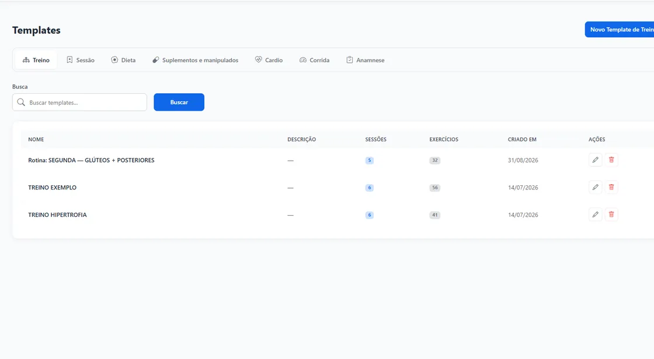Click the Buscar button
Screen dimensions: 654x359
coord(179,102)
